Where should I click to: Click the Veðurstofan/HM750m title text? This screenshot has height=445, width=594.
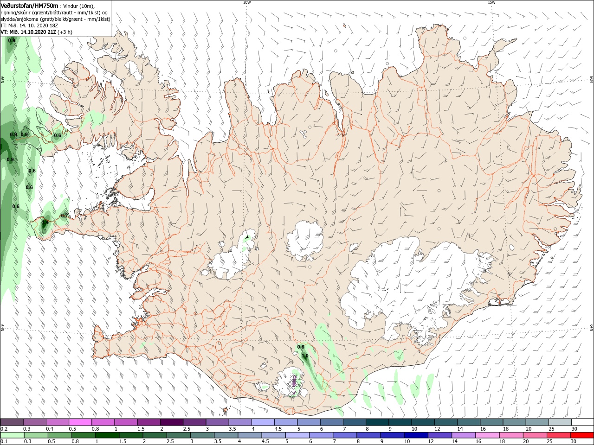pyautogui.click(x=29, y=5)
